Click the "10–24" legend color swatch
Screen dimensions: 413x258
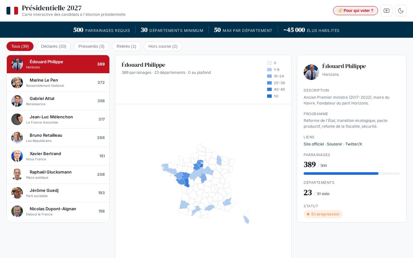pos(269,76)
